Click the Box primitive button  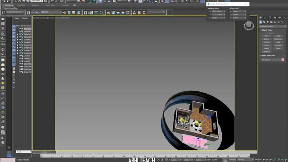click(266, 36)
